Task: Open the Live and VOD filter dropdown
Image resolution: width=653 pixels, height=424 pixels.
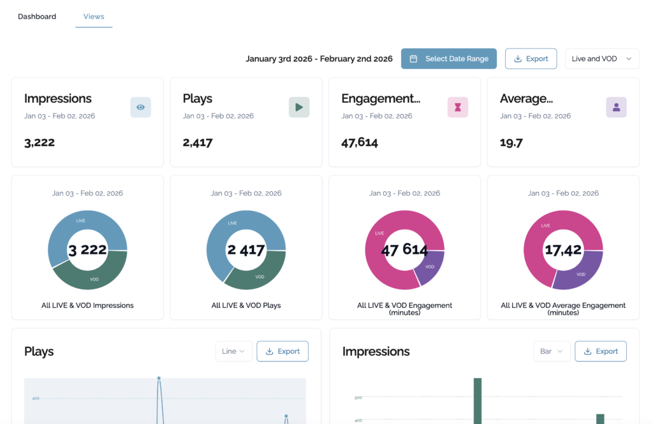Action: pos(601,59)
